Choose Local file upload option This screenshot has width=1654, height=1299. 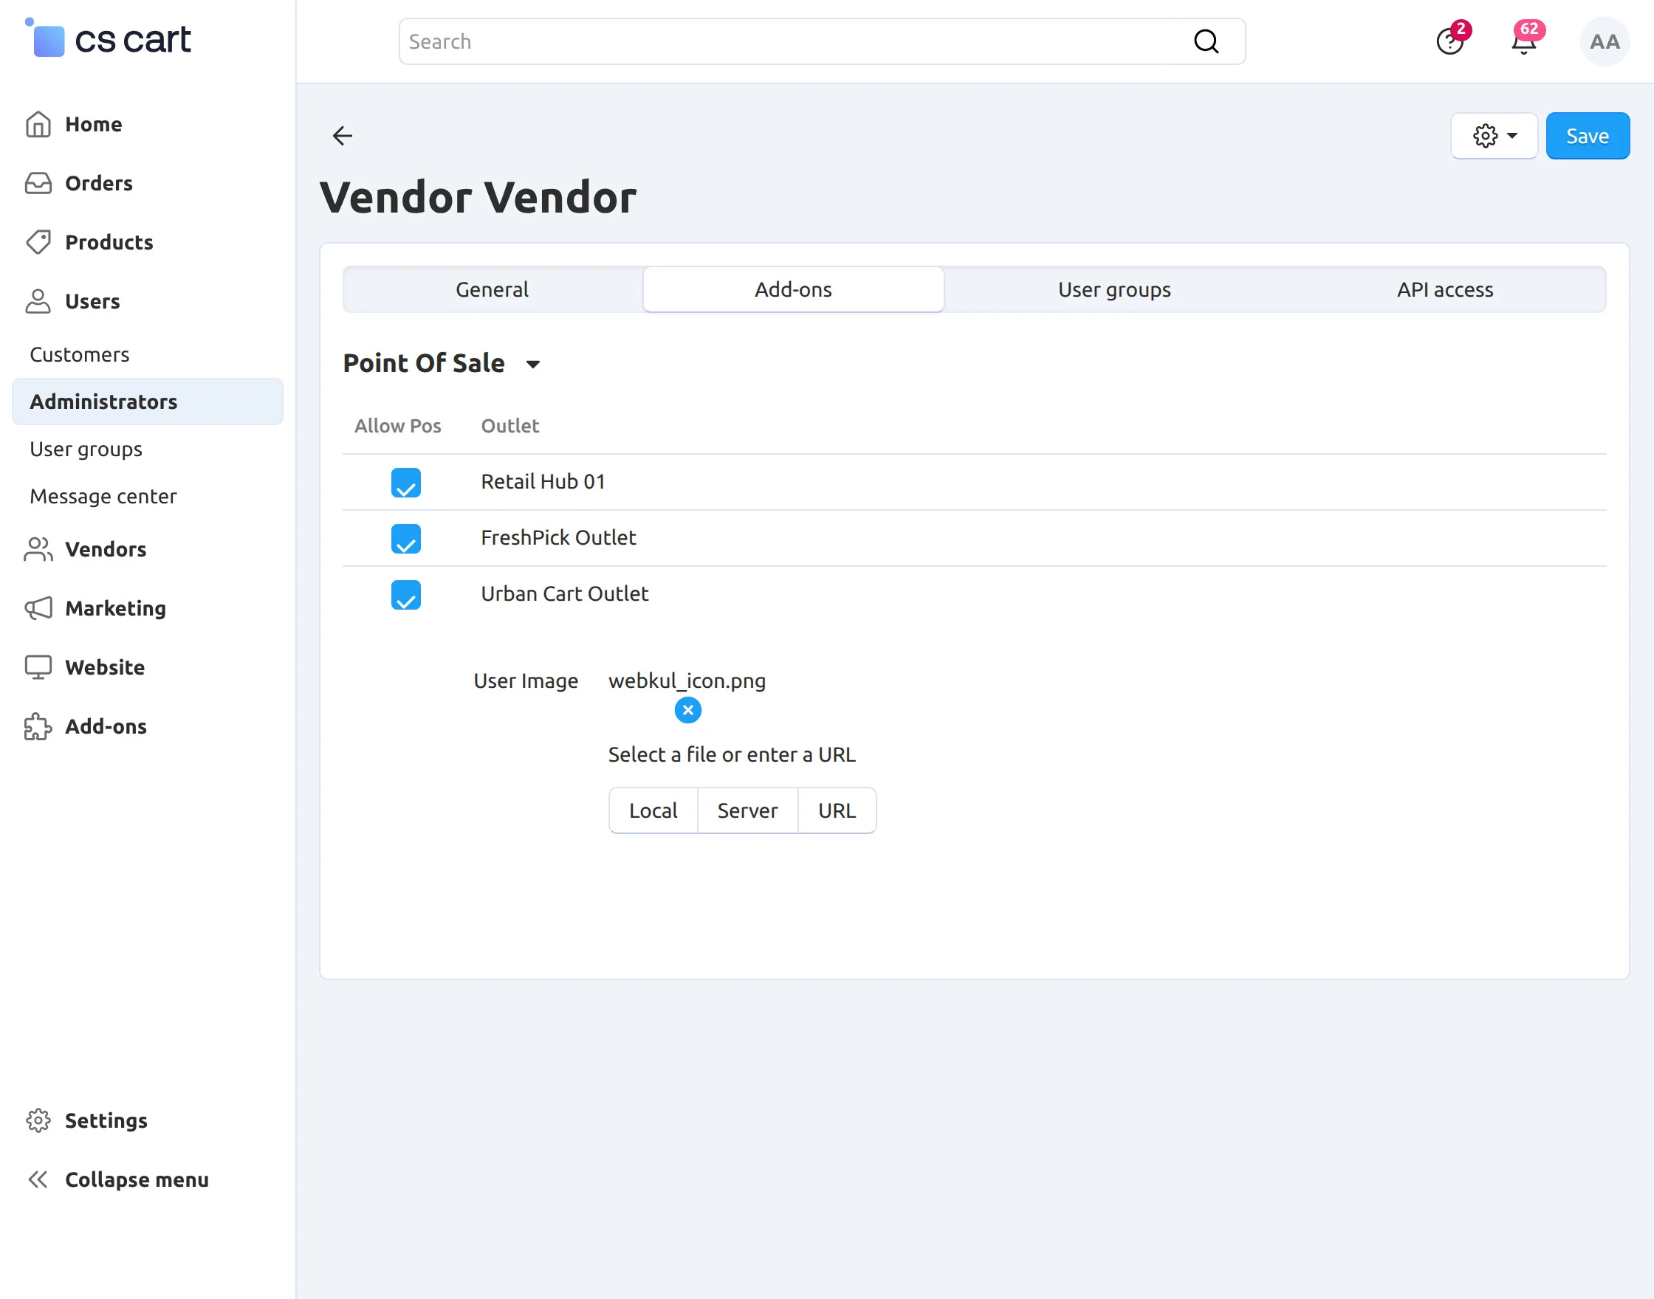653,810
